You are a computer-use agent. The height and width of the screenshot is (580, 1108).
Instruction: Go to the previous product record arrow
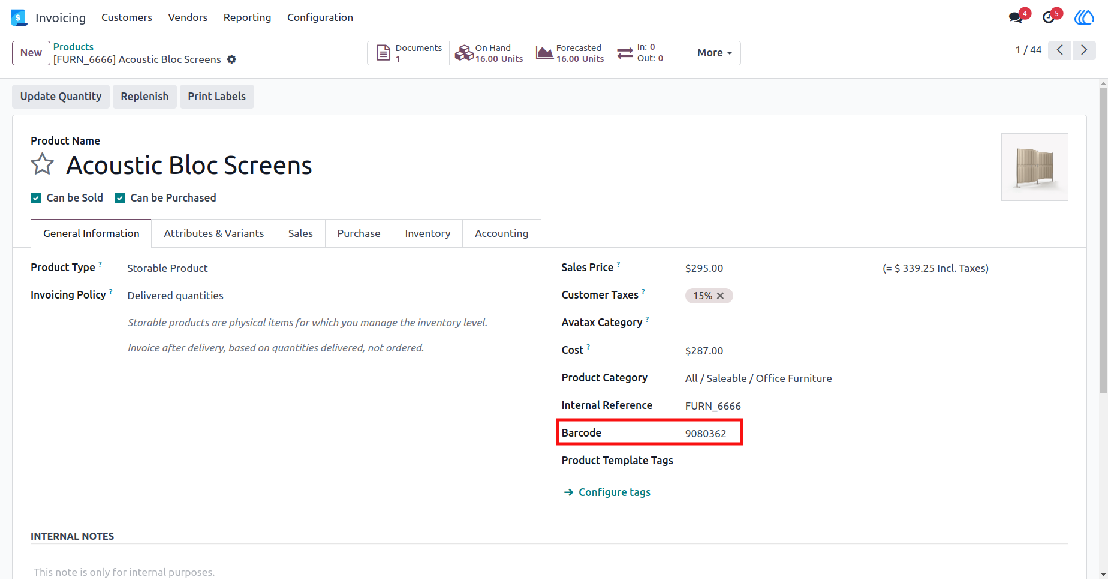tap(1060, 50)
